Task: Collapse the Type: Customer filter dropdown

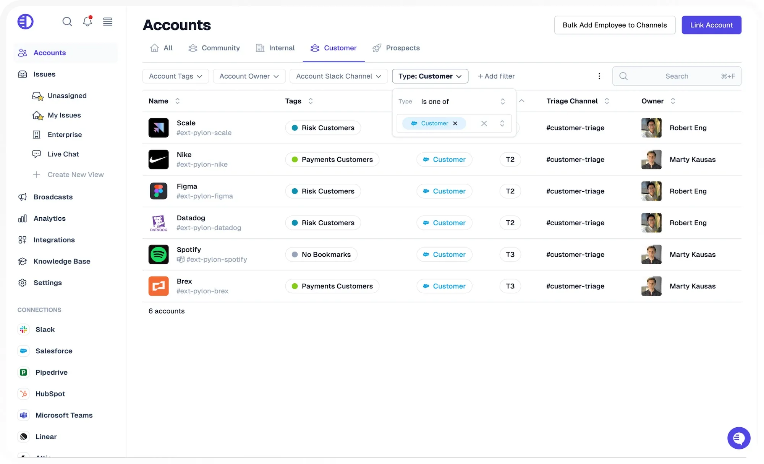Action: [x=430, y=76]
